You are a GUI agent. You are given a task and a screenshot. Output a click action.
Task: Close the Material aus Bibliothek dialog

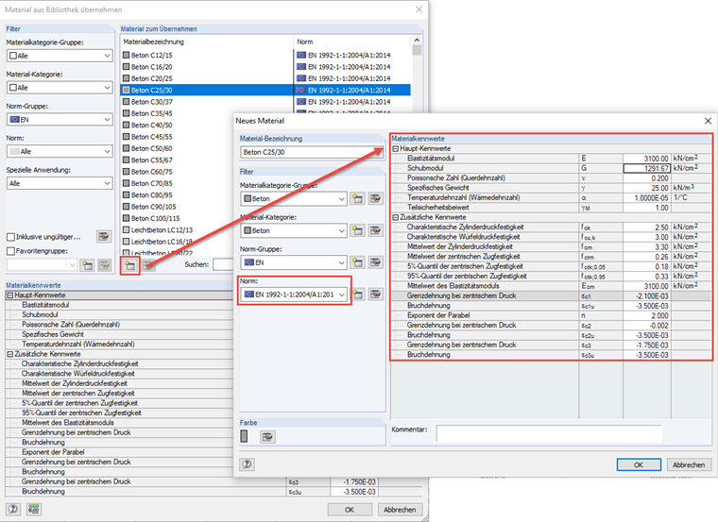419,9
